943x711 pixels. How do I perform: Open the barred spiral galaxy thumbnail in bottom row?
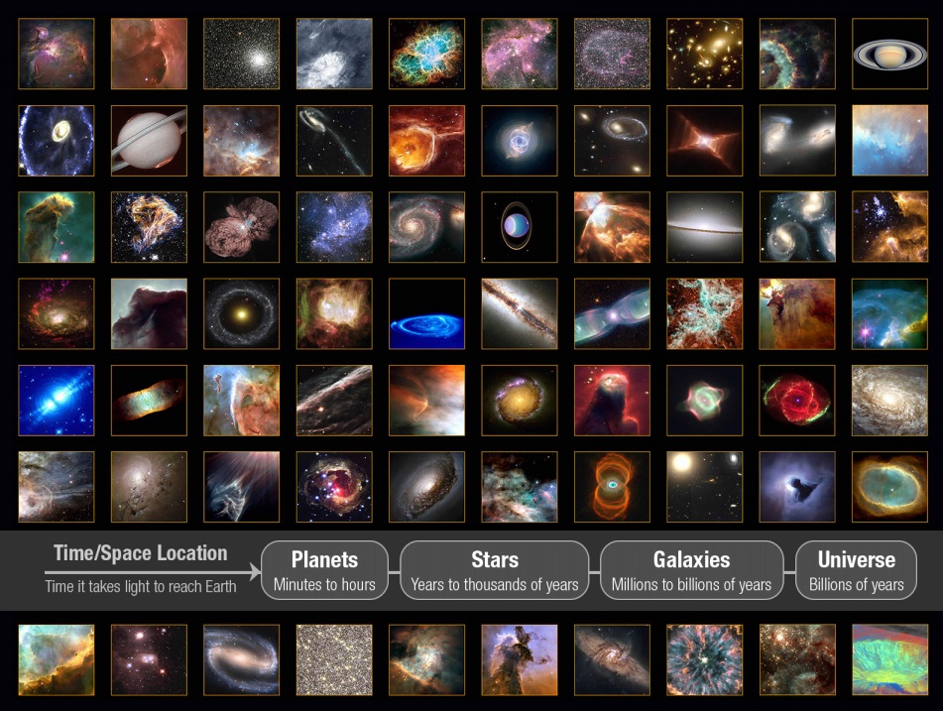[x=242, y=659]
